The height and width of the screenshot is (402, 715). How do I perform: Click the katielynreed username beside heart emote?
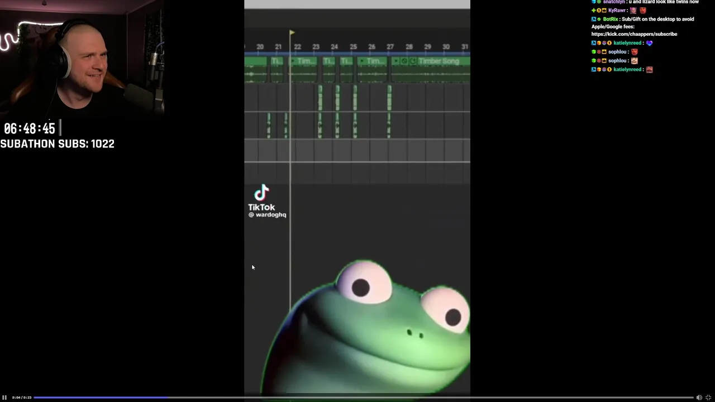pyautogui.click(x=627, y=43)
